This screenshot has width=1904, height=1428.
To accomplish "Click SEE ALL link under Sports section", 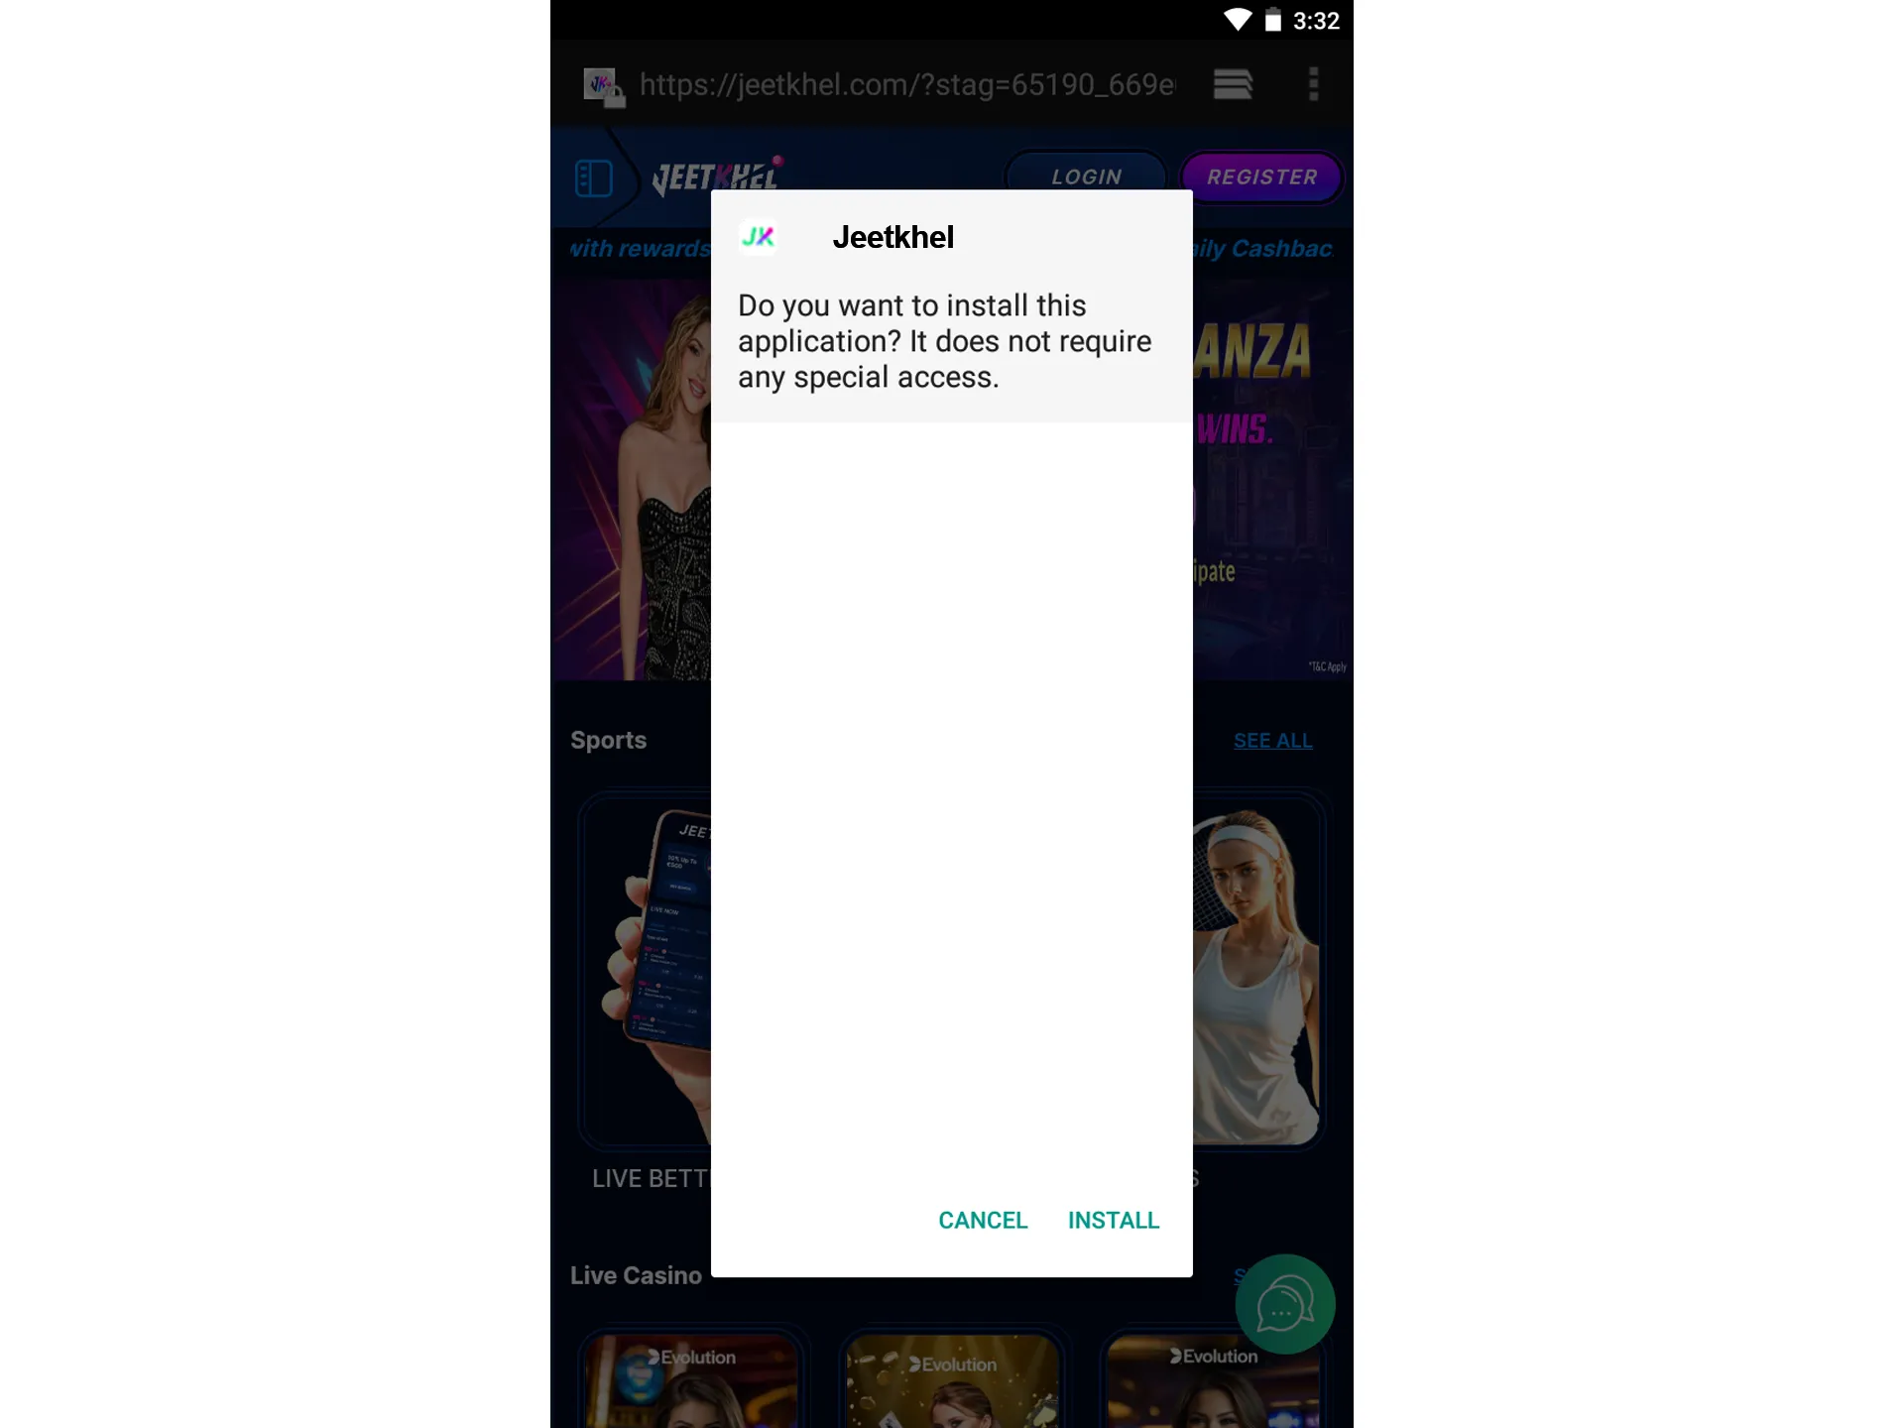I will tap(1273, 740).
